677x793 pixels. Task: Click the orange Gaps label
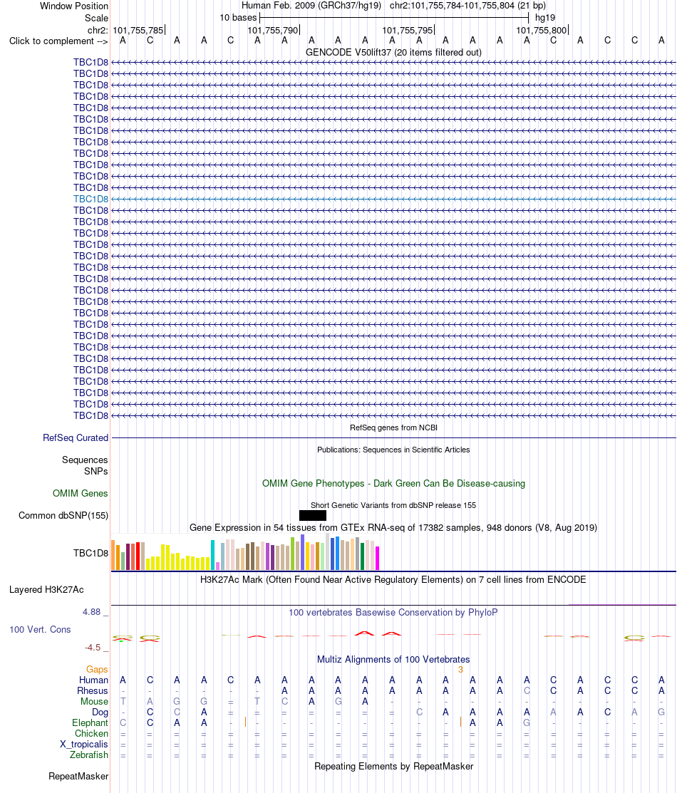pyautogui.click(x=97, y=669)
